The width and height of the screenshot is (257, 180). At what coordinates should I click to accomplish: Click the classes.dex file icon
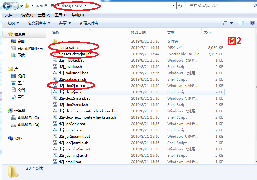click(55, 47)
